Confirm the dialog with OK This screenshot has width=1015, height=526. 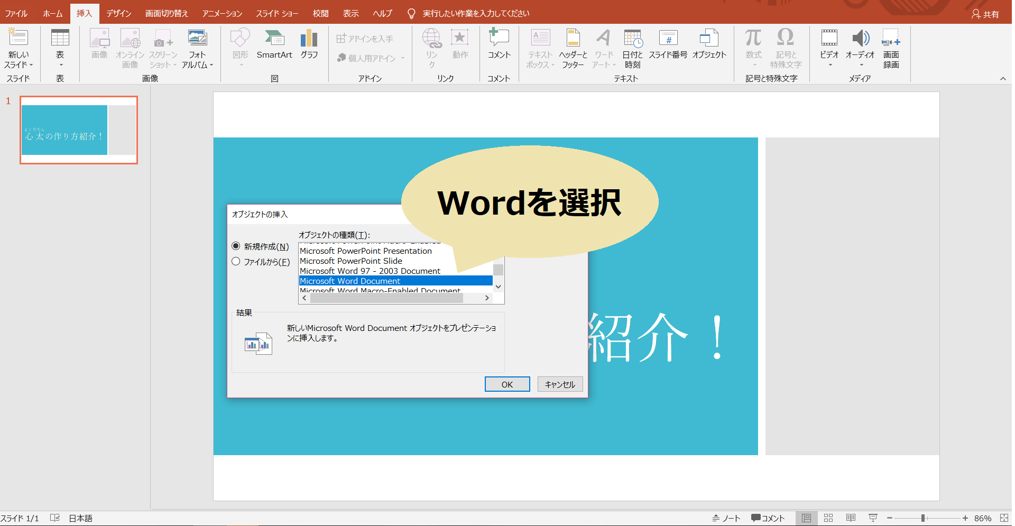coord(507,384)
